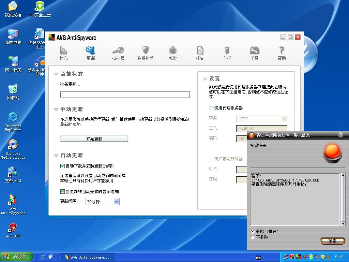
Task: Choose the 不删除 radio option
Action: tap(253, 237)
